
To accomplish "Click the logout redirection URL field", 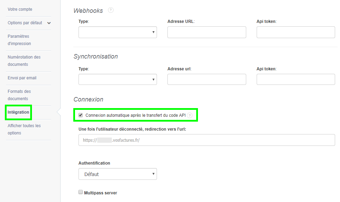I will [x=206, y=140].
